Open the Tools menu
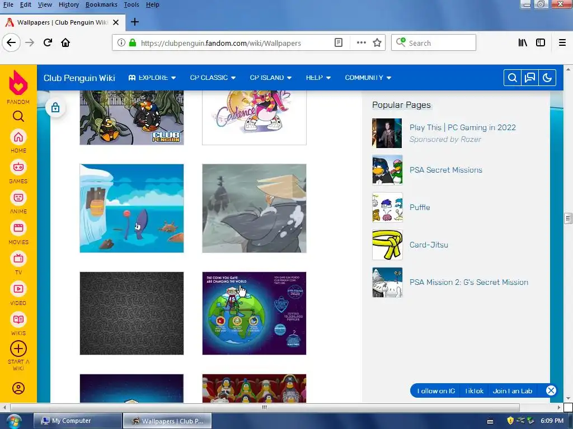Viewport: 573px width, 429px height. (131, 4)
